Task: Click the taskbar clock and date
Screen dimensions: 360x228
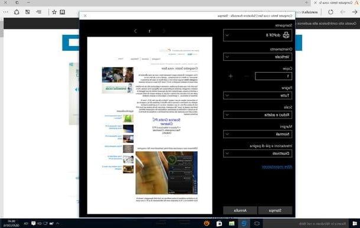Action: (12, 223)
